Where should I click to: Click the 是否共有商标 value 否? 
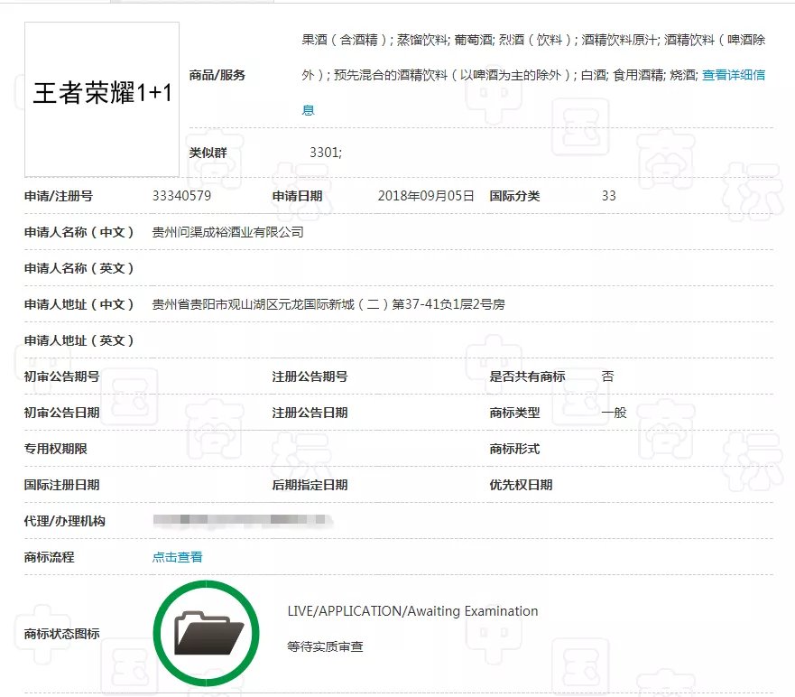point(607,376)
